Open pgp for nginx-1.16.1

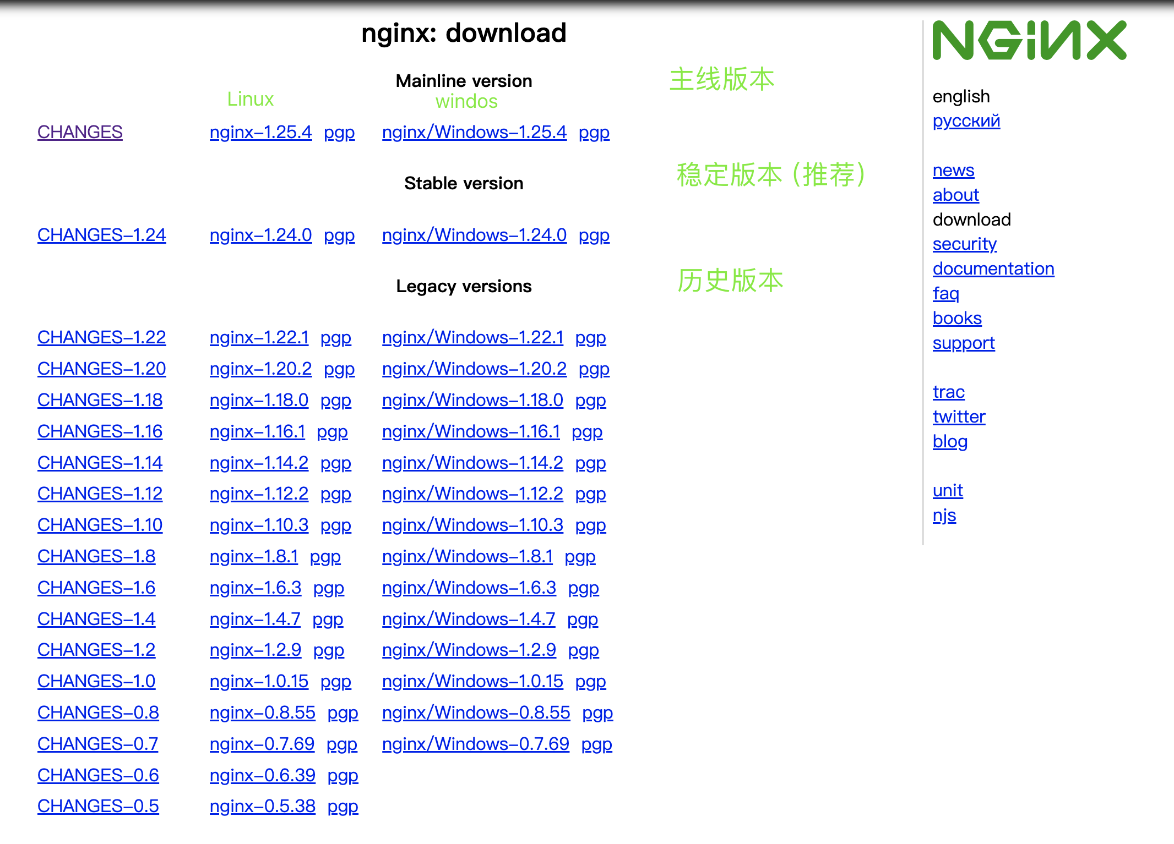coord(333,432)
